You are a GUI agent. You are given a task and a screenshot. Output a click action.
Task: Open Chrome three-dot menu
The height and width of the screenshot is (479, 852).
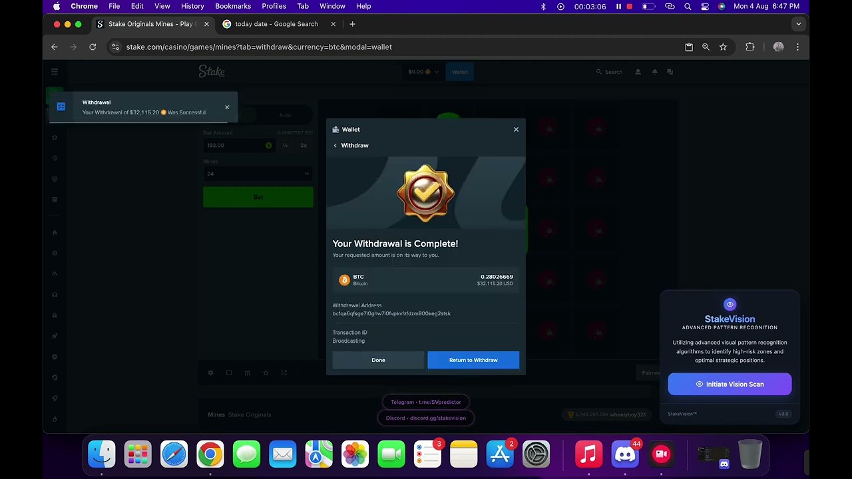[797, 47]
